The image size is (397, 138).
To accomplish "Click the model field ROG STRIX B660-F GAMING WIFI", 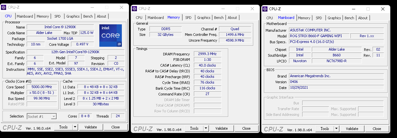I will (x=319, y=36).
